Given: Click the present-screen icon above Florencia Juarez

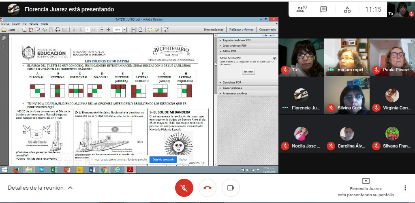Looking at the screenshot, I should (366, 181).
